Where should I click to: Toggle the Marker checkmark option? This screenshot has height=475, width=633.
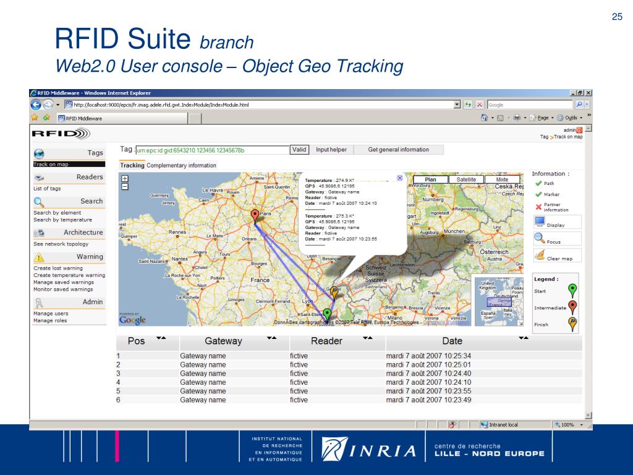pos(538,194)
